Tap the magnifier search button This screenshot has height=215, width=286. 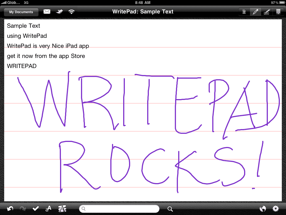point(170,209)
